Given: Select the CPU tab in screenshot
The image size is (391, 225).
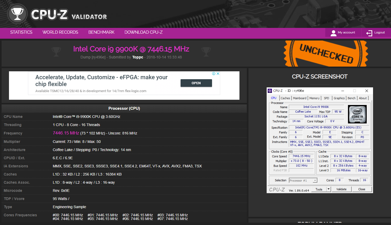Looking at the screenshot, I should tap(274, 98).
